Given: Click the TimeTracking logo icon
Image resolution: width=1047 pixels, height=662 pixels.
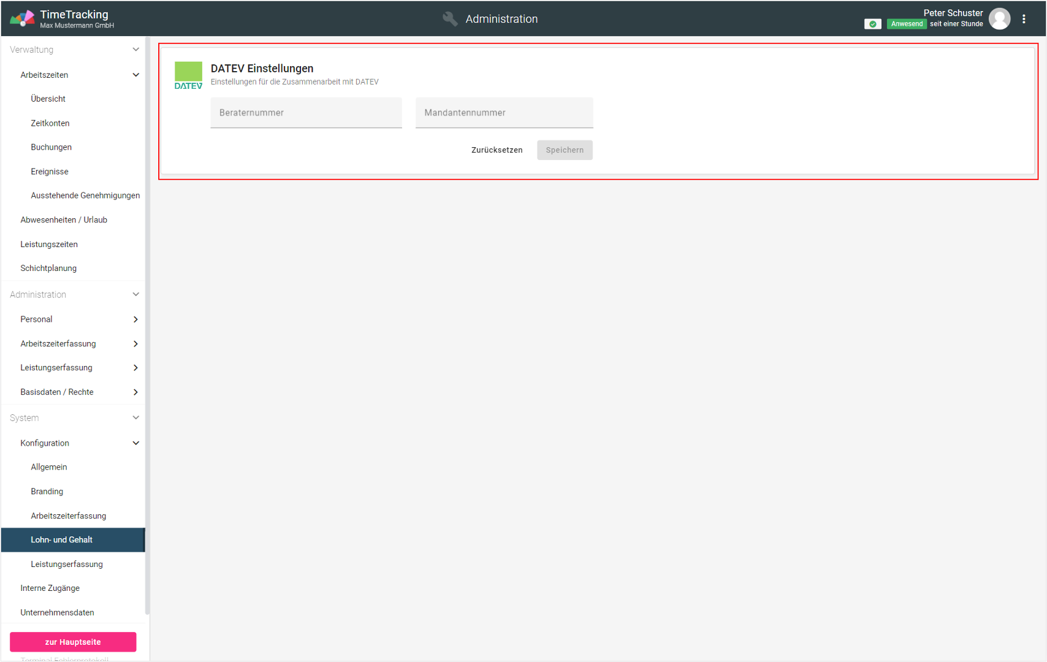Looking at the screenshot, I should tap(22, 19).
